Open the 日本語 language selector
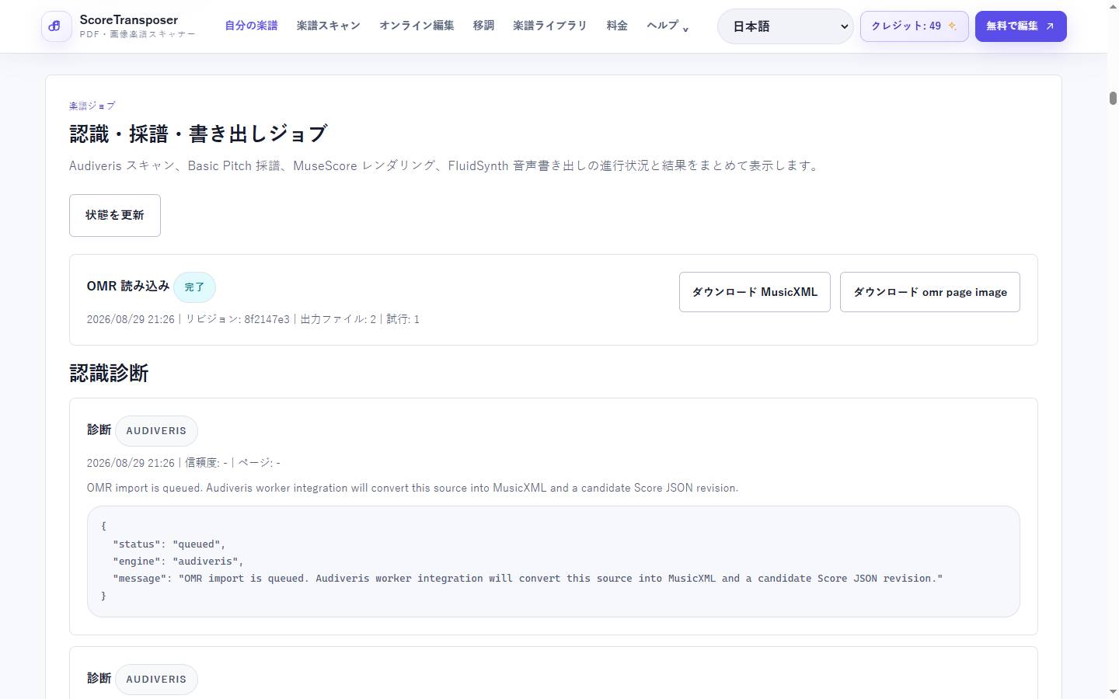 (785, 26)
